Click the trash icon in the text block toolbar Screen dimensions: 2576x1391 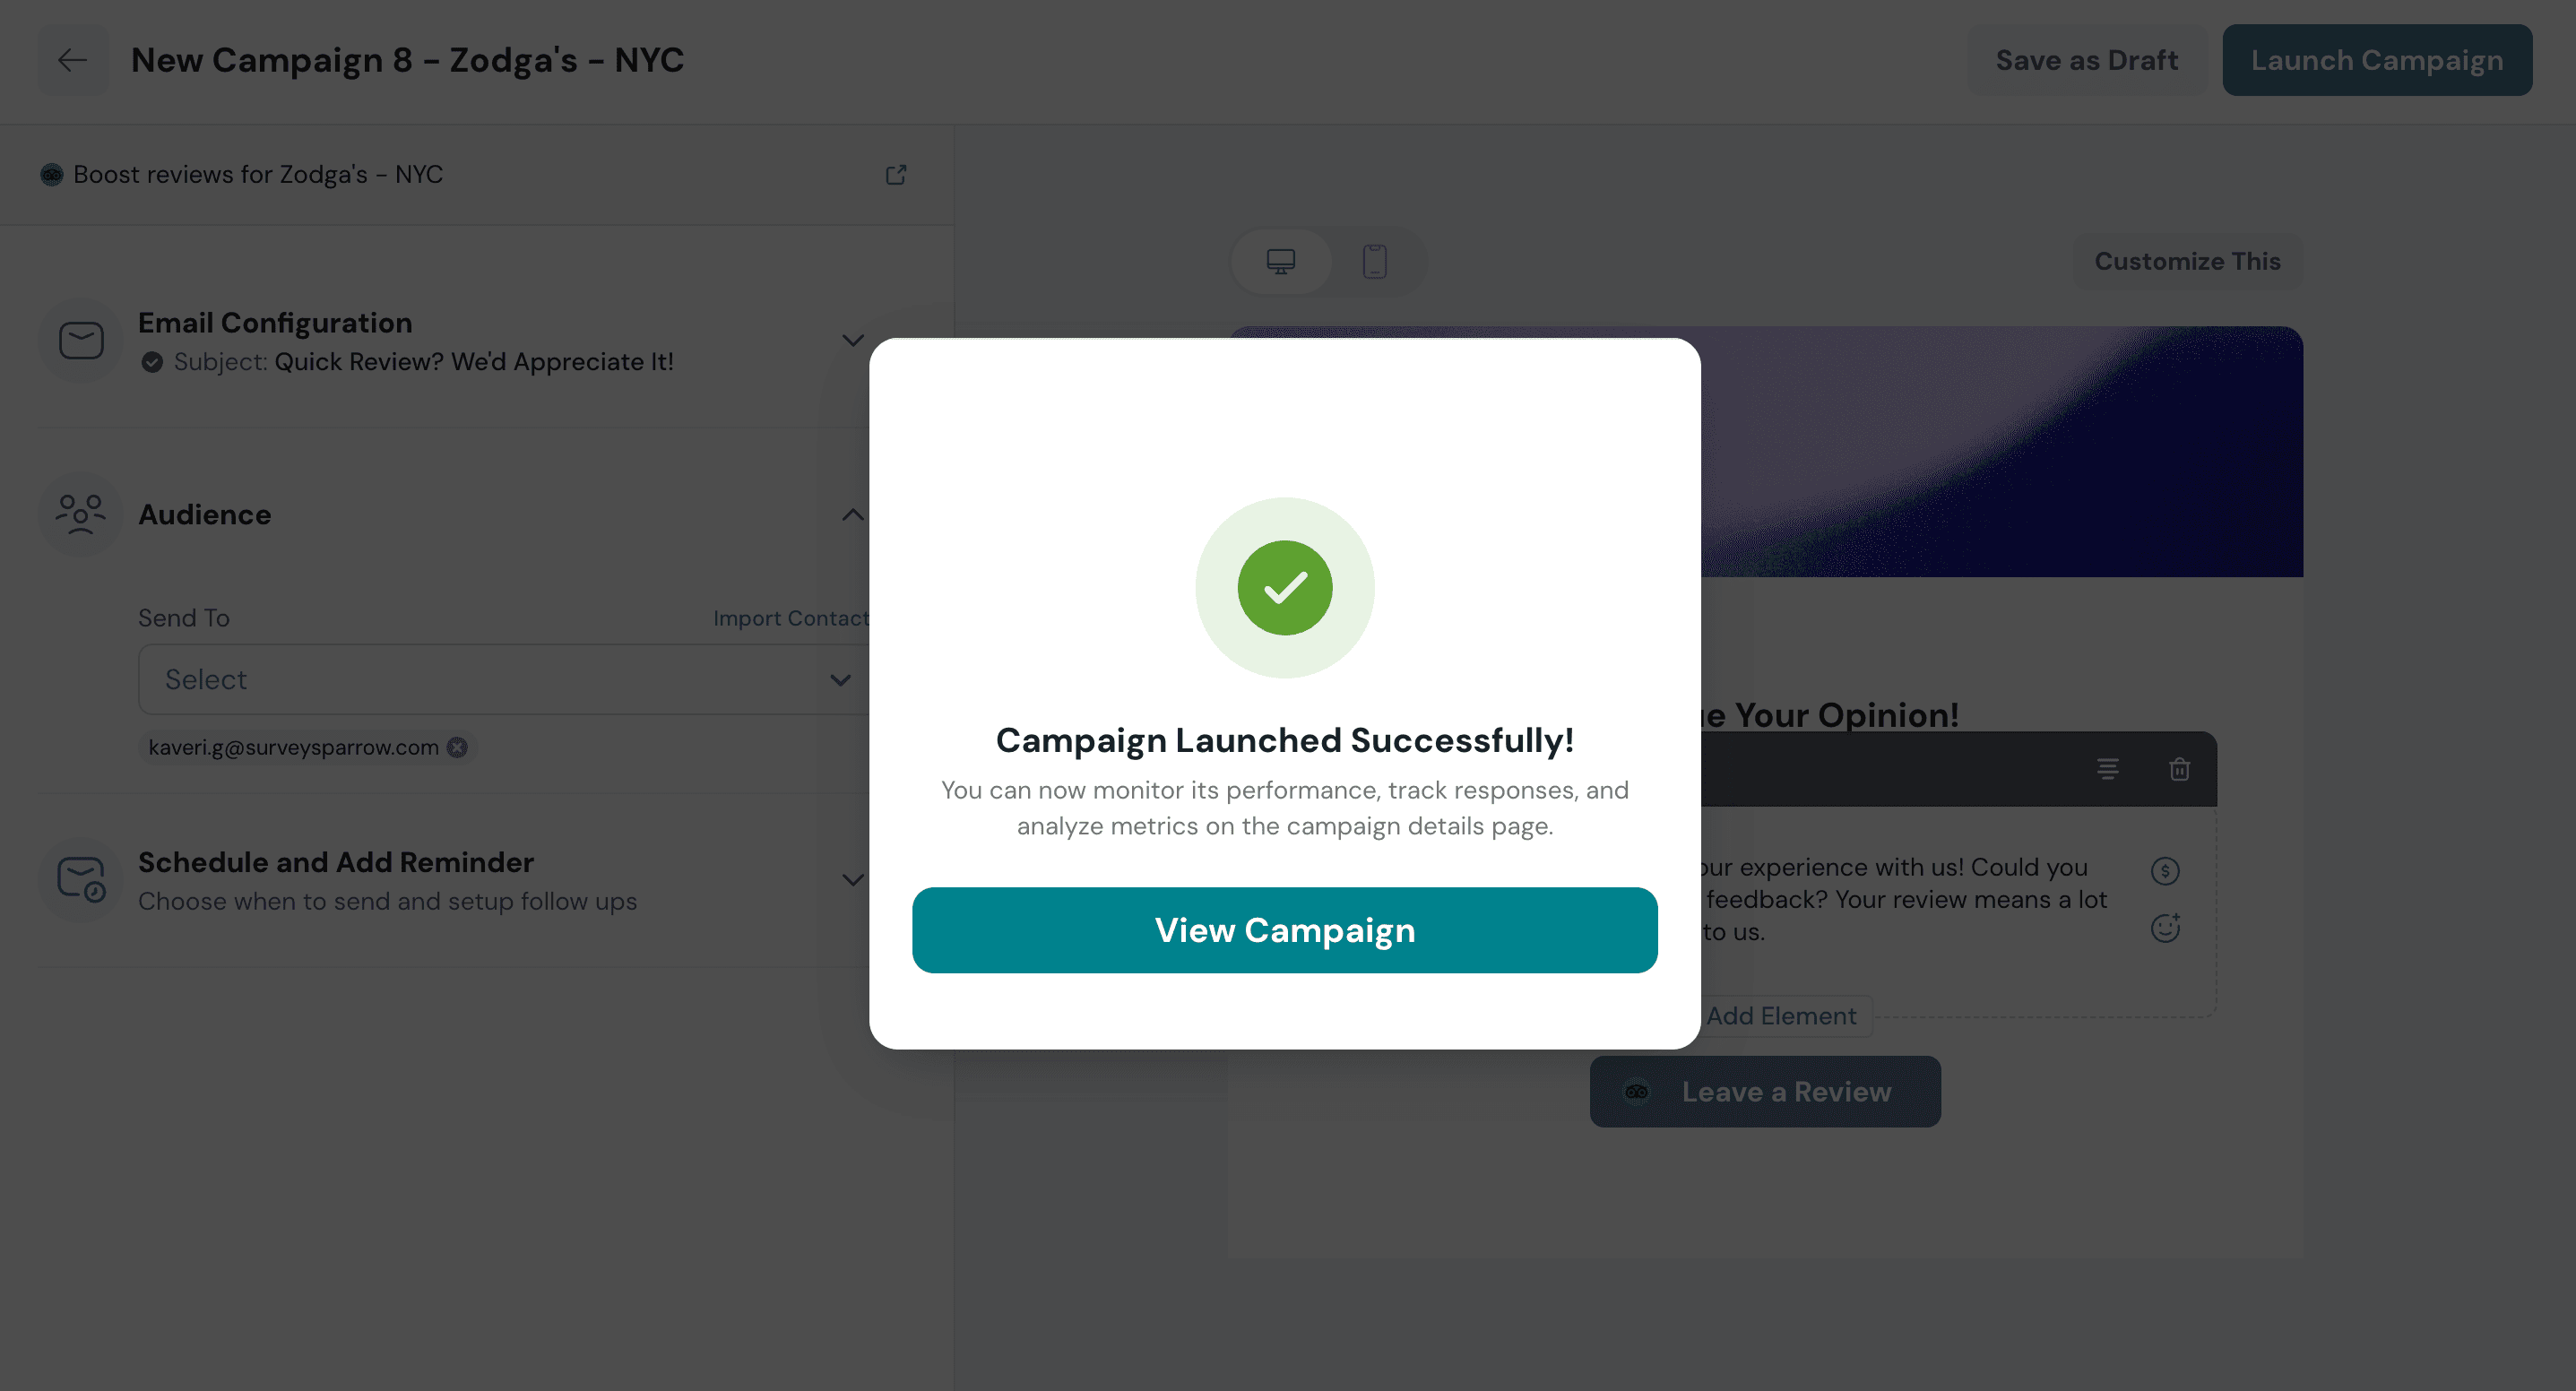(x=2179, y=769)
